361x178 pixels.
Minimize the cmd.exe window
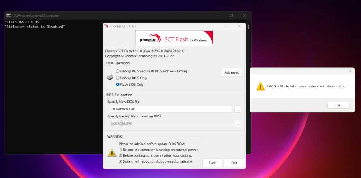click(x=218, y=16)
